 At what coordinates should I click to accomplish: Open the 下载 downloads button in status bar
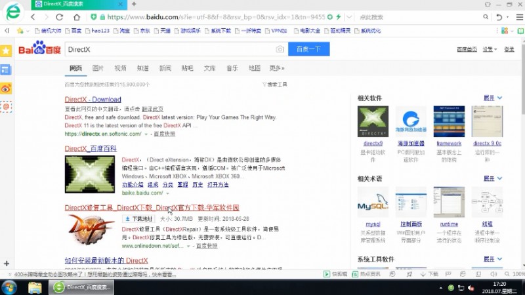tap(429, 274)
